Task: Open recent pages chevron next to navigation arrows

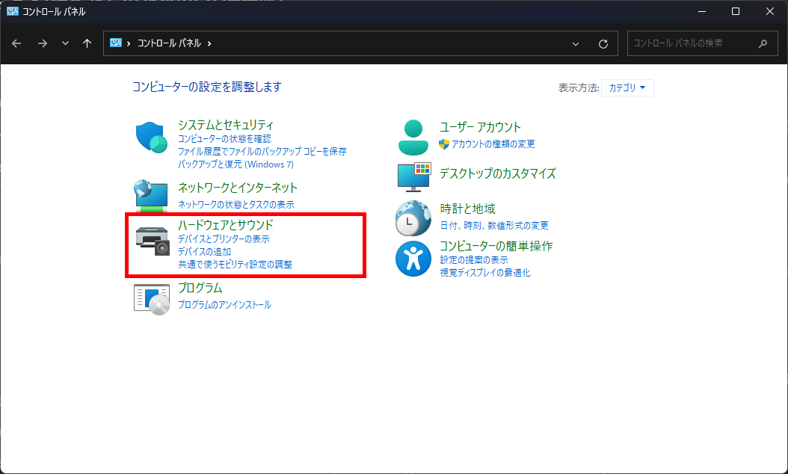Action: [65, 43]
